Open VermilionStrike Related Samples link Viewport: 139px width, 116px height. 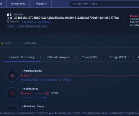[29, 80]
